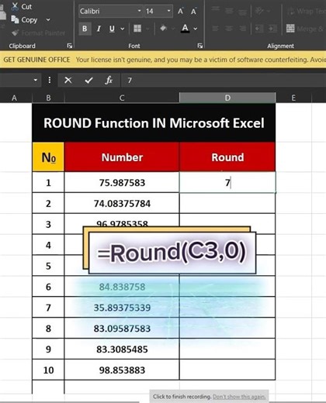Select cell containing 83.3085485
Image resolution: width=326 pixels, height=403 pixels.
click(x=122, y=350)
